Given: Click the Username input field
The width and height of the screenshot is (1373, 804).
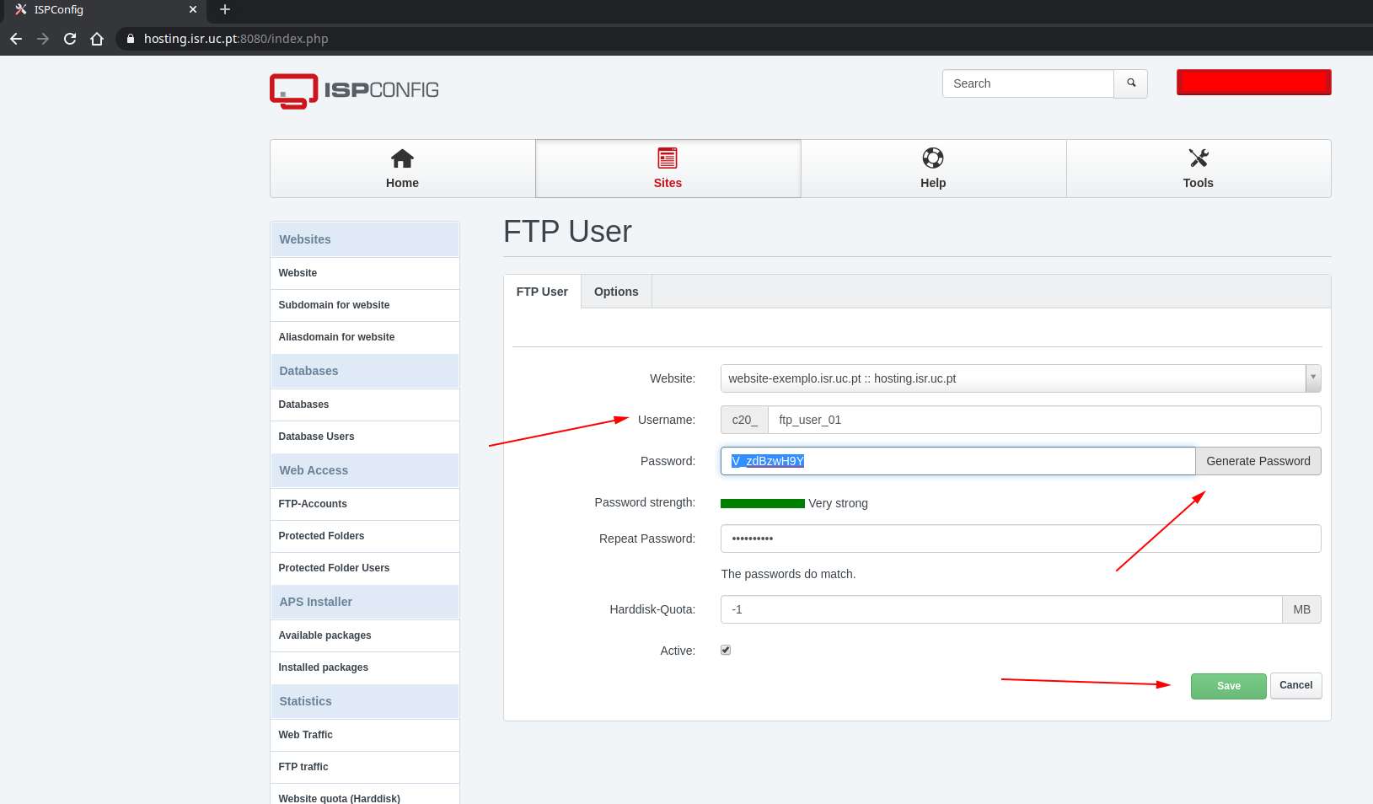Looking at the screenshot, I should point(1044,420).
